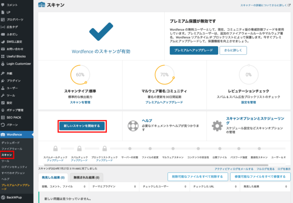Open the ヘルプ heading link

pos(147,121)
